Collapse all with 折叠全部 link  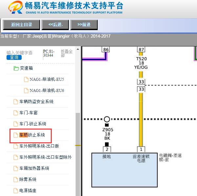tap(67, 53)
